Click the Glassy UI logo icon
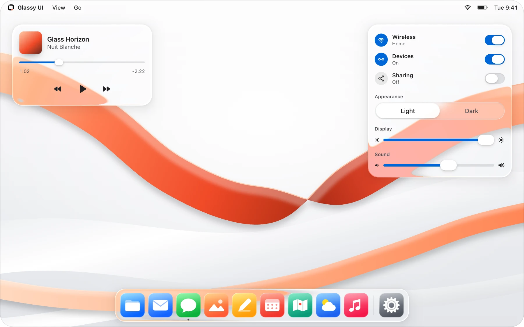524x327 pixels. 11,8
